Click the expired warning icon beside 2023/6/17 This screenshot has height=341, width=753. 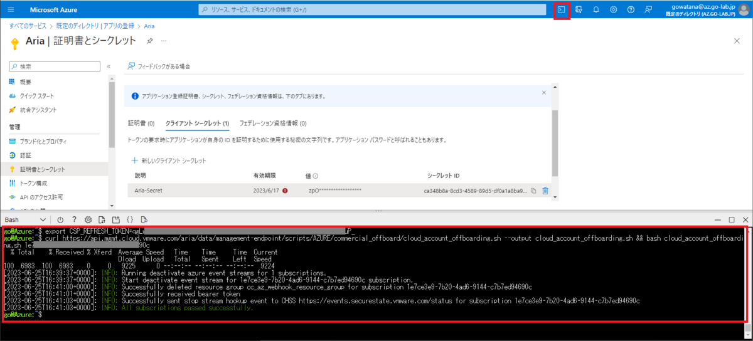(x=286, y=191)
